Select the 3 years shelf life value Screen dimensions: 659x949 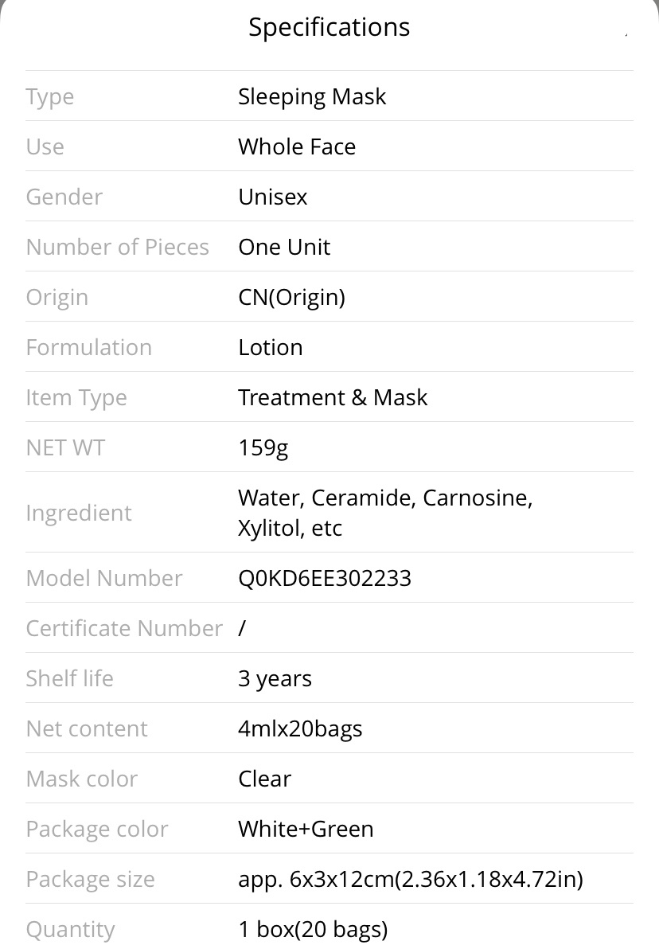(275, 679)
